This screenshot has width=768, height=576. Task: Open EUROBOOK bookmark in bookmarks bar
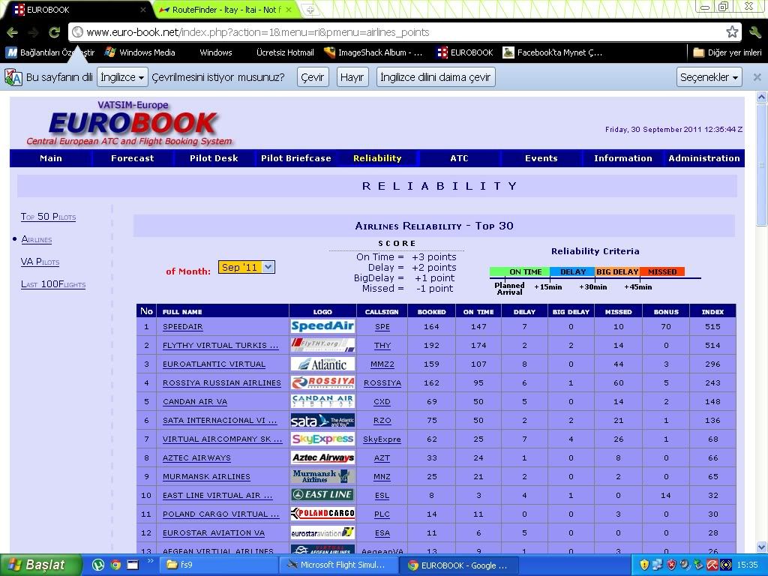coord(465,52)
